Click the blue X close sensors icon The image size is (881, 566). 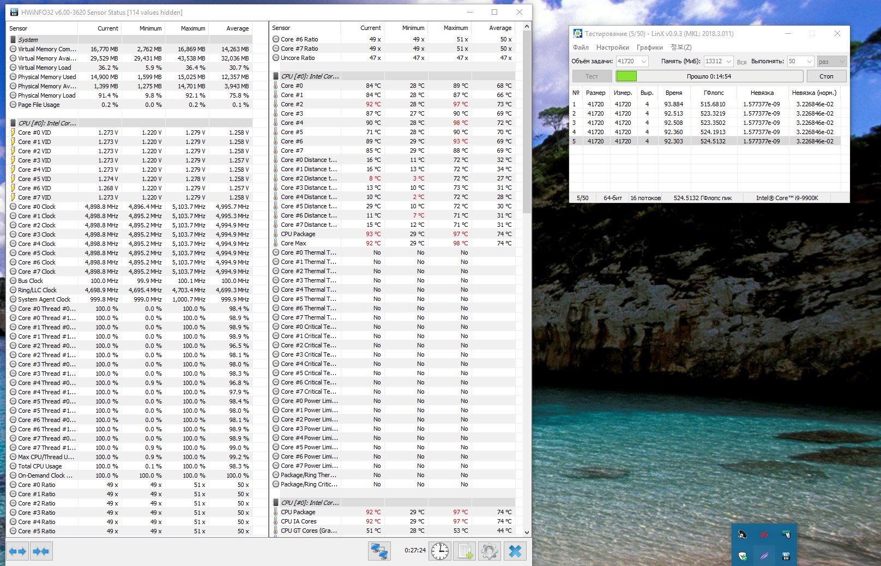click(x=515, y=551)
